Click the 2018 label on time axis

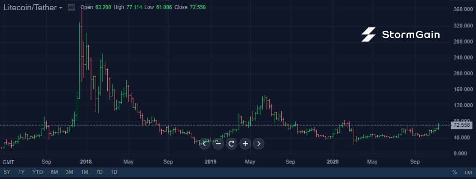(86, 162)
